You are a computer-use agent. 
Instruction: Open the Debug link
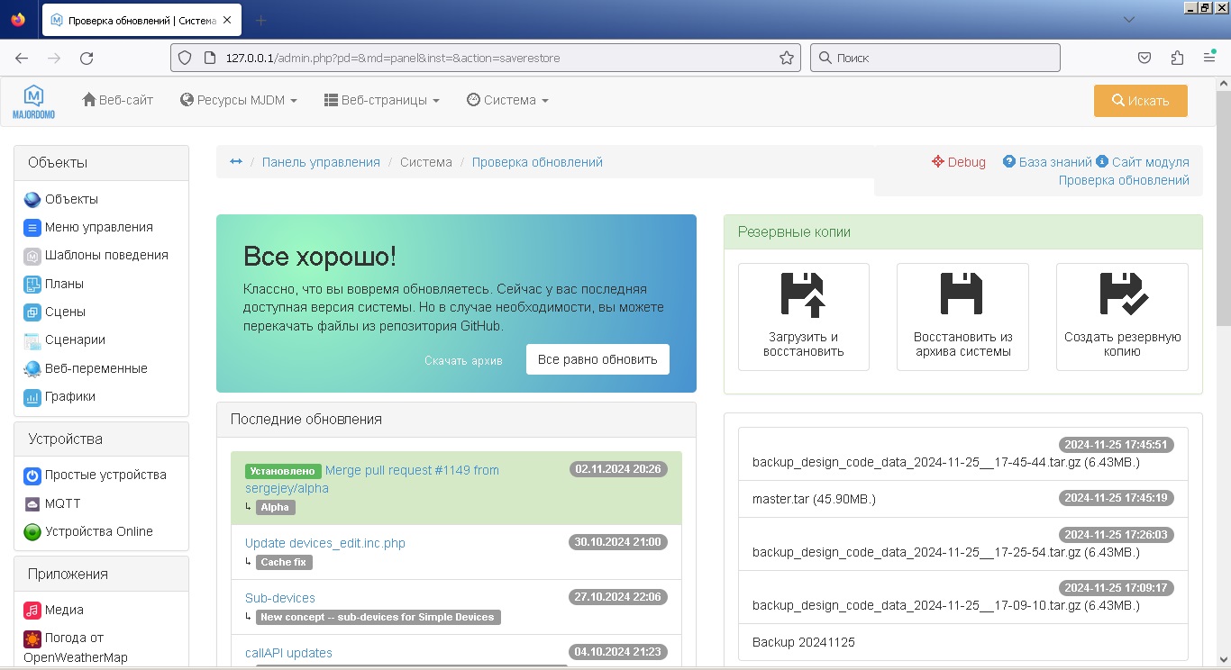coord(959,162)
